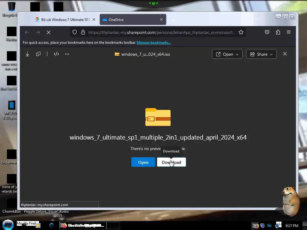Click the white Download button
This screenshot has width=307, height=230.
[171, 162]
